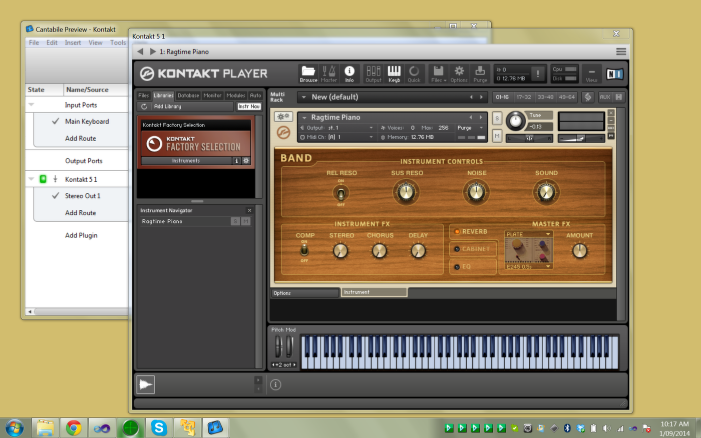Open the E245 0.5s reverb preset dropdown
Viewport: 701px width, 438px height.
click(528, 267)
